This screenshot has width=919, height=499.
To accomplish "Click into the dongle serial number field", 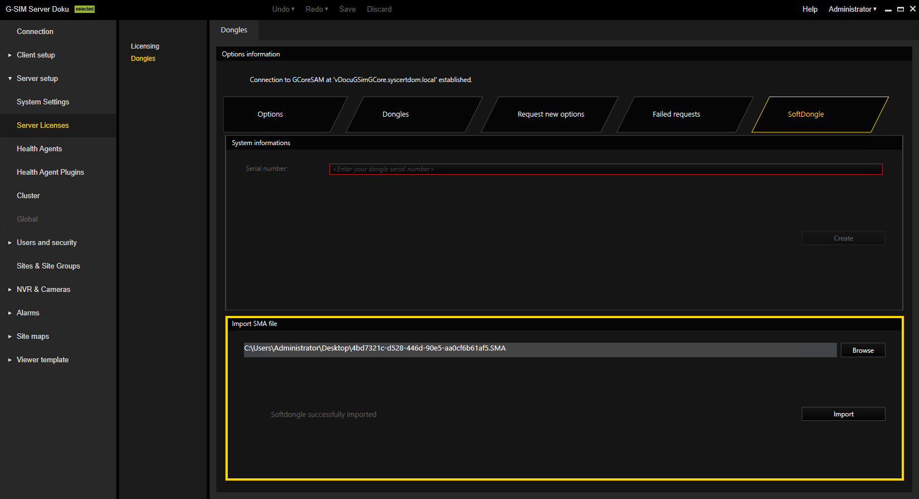I will coord(605,169).
